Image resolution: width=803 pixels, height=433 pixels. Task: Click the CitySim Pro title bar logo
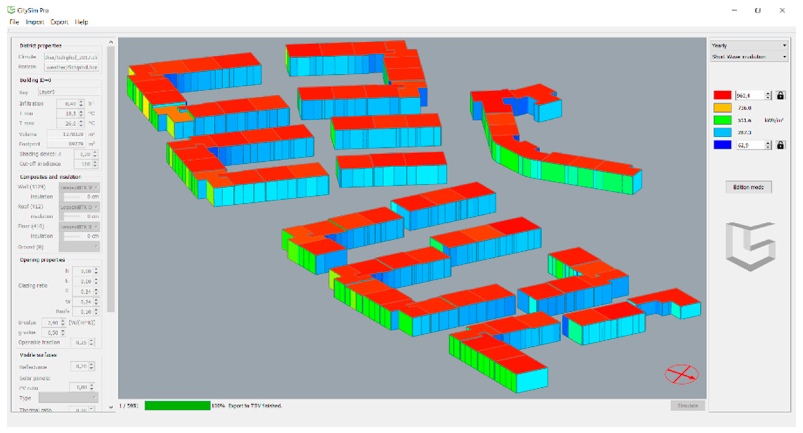click(x=11, y=10)
